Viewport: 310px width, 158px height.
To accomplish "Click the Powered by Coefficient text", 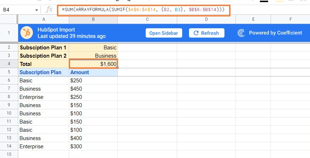I will click(275, 33).
